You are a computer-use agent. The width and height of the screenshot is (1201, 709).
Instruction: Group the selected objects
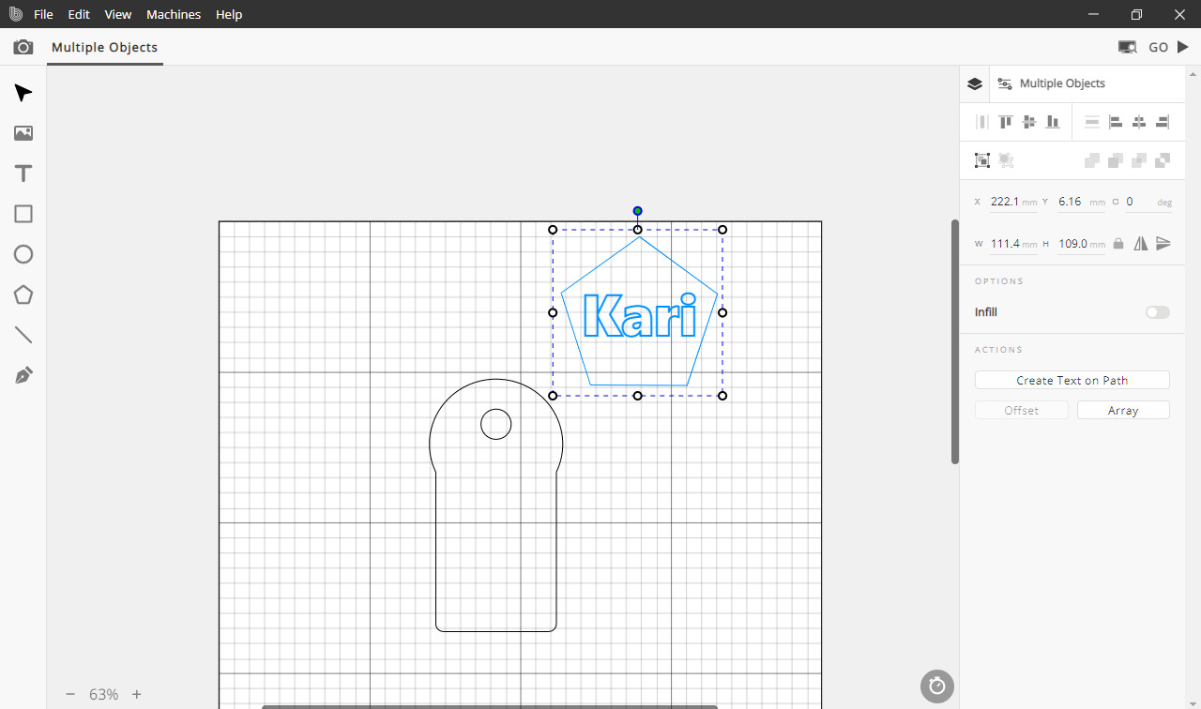(x=982, y=160)
